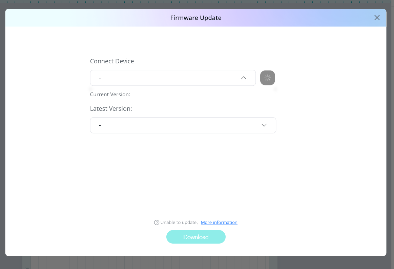Click the Current Version label

[x=110, y=95]
